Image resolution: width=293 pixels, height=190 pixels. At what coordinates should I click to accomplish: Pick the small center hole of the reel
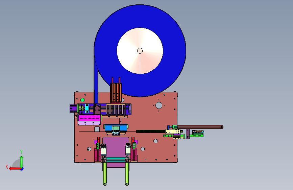140,51
